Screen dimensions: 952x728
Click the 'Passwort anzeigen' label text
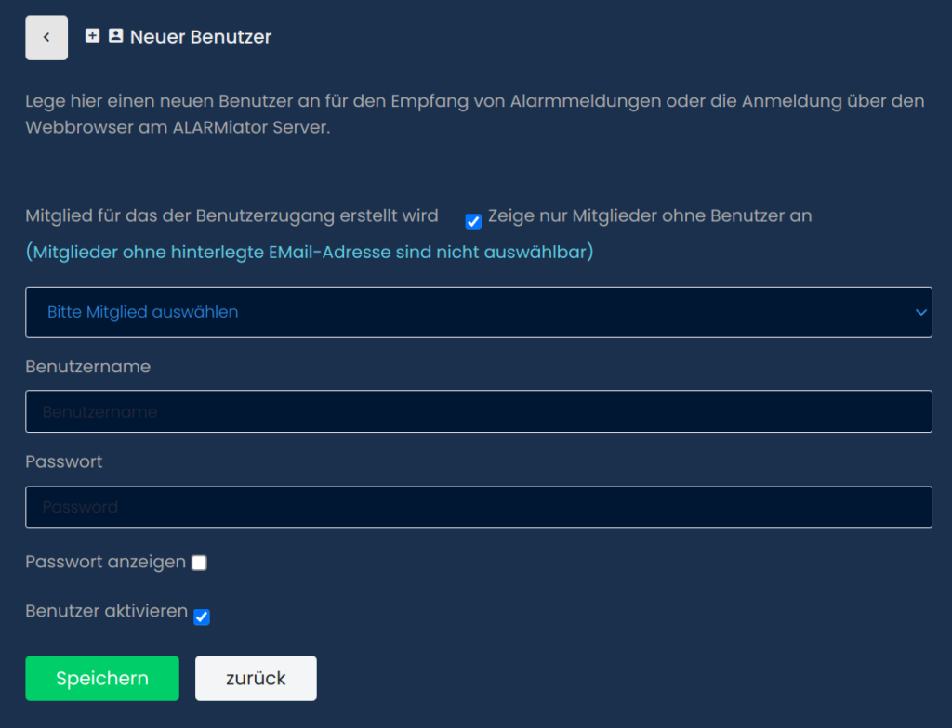pyautogui.click(x=105, y=562)
